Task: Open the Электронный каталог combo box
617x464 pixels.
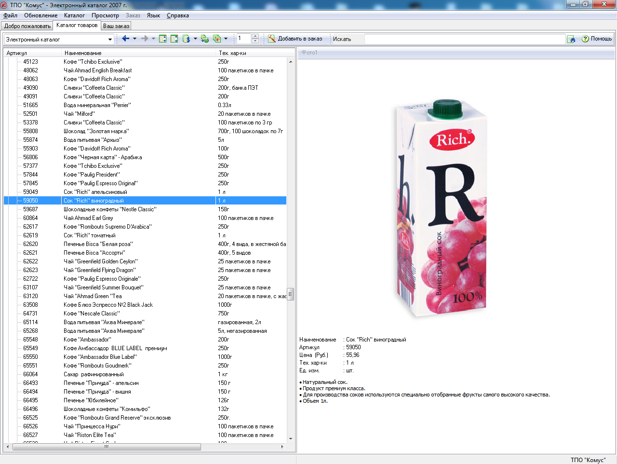Action: pyautogui.click(x=59, y=39)
